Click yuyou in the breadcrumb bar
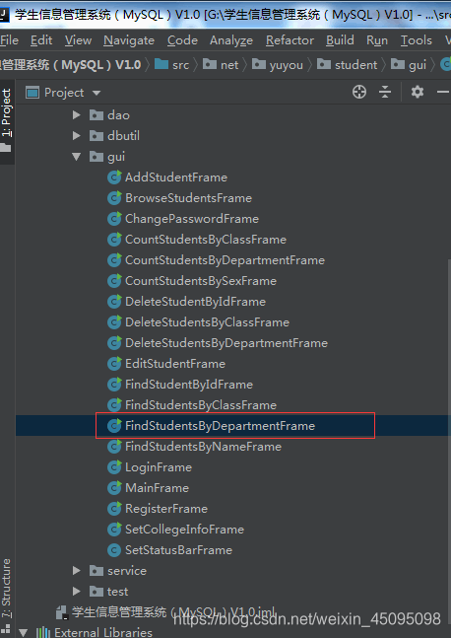Screen dimensions: 451x638 point(278,65)
